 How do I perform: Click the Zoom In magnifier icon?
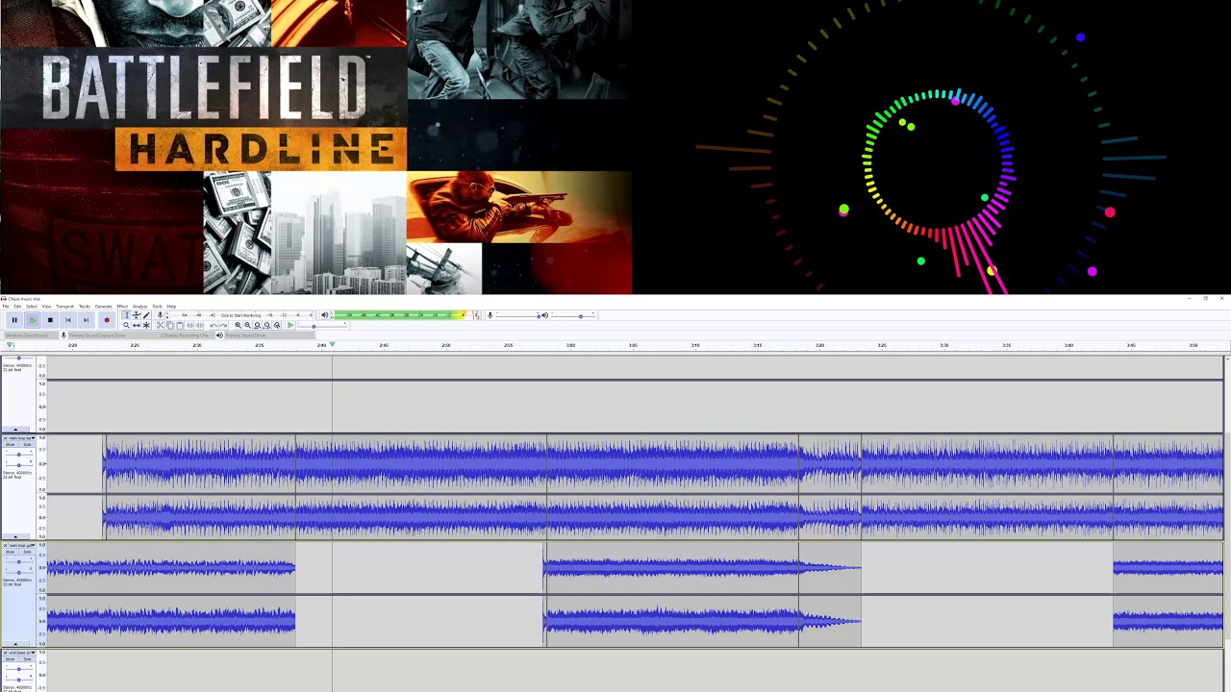tap(238, 326)
